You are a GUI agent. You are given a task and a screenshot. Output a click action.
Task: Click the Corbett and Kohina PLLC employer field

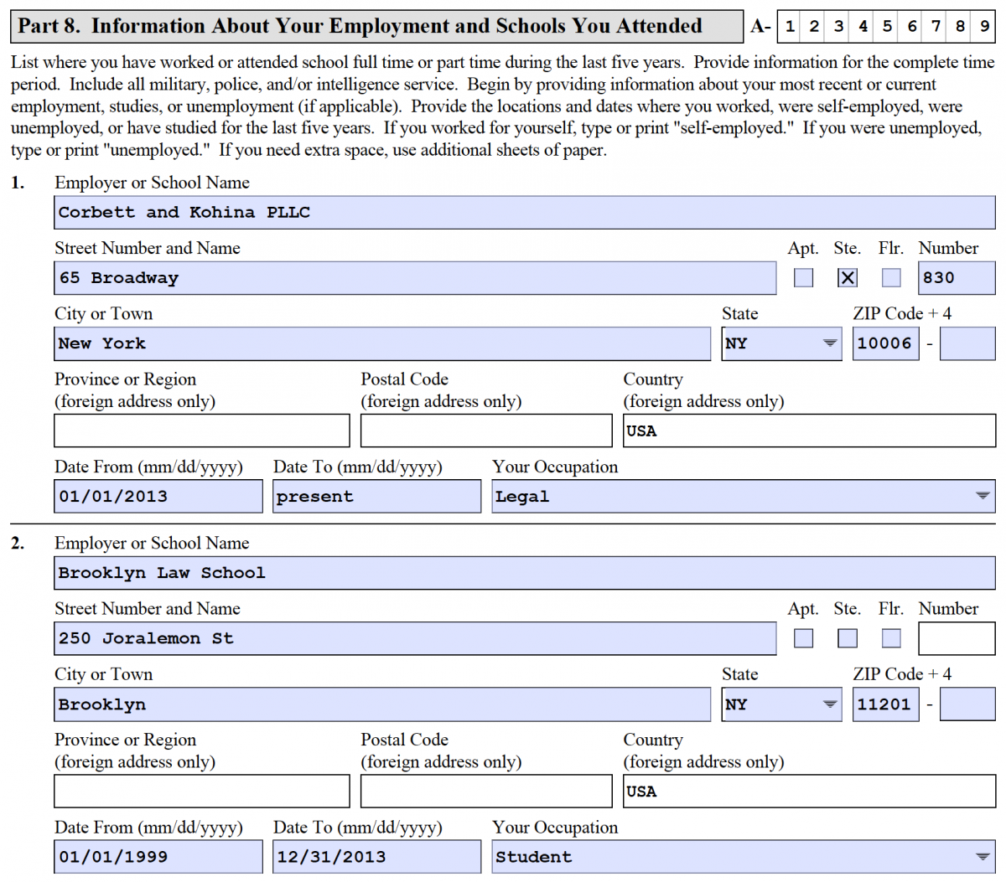pyautogui.click(x=524, y=213)
